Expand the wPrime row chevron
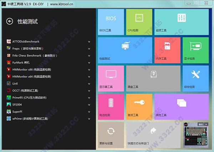The width and height of the screenshot is (214, 152). point(89,119)
